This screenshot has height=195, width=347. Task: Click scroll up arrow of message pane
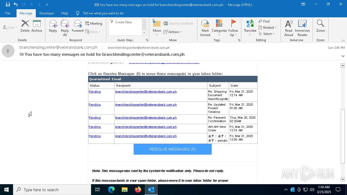click(x=343, y=65)
